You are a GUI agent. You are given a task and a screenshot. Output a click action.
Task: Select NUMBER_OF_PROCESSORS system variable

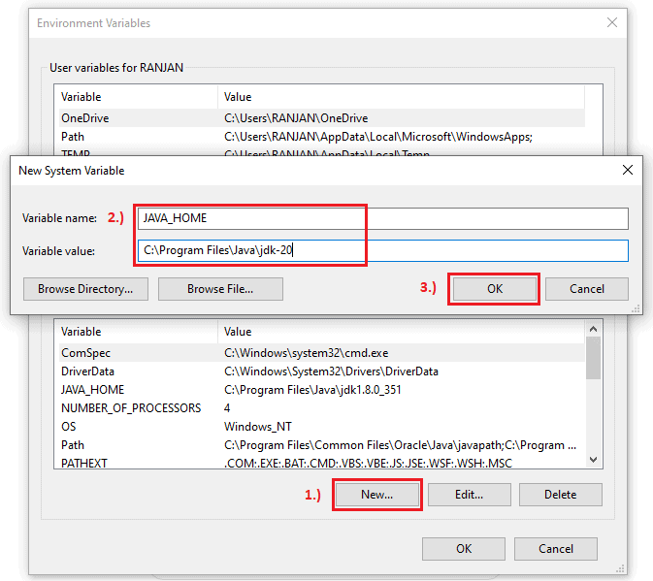322,408
